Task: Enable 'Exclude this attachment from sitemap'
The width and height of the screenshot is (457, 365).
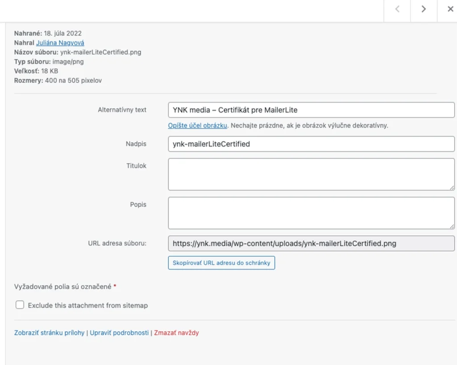Action: pos(20,305)
